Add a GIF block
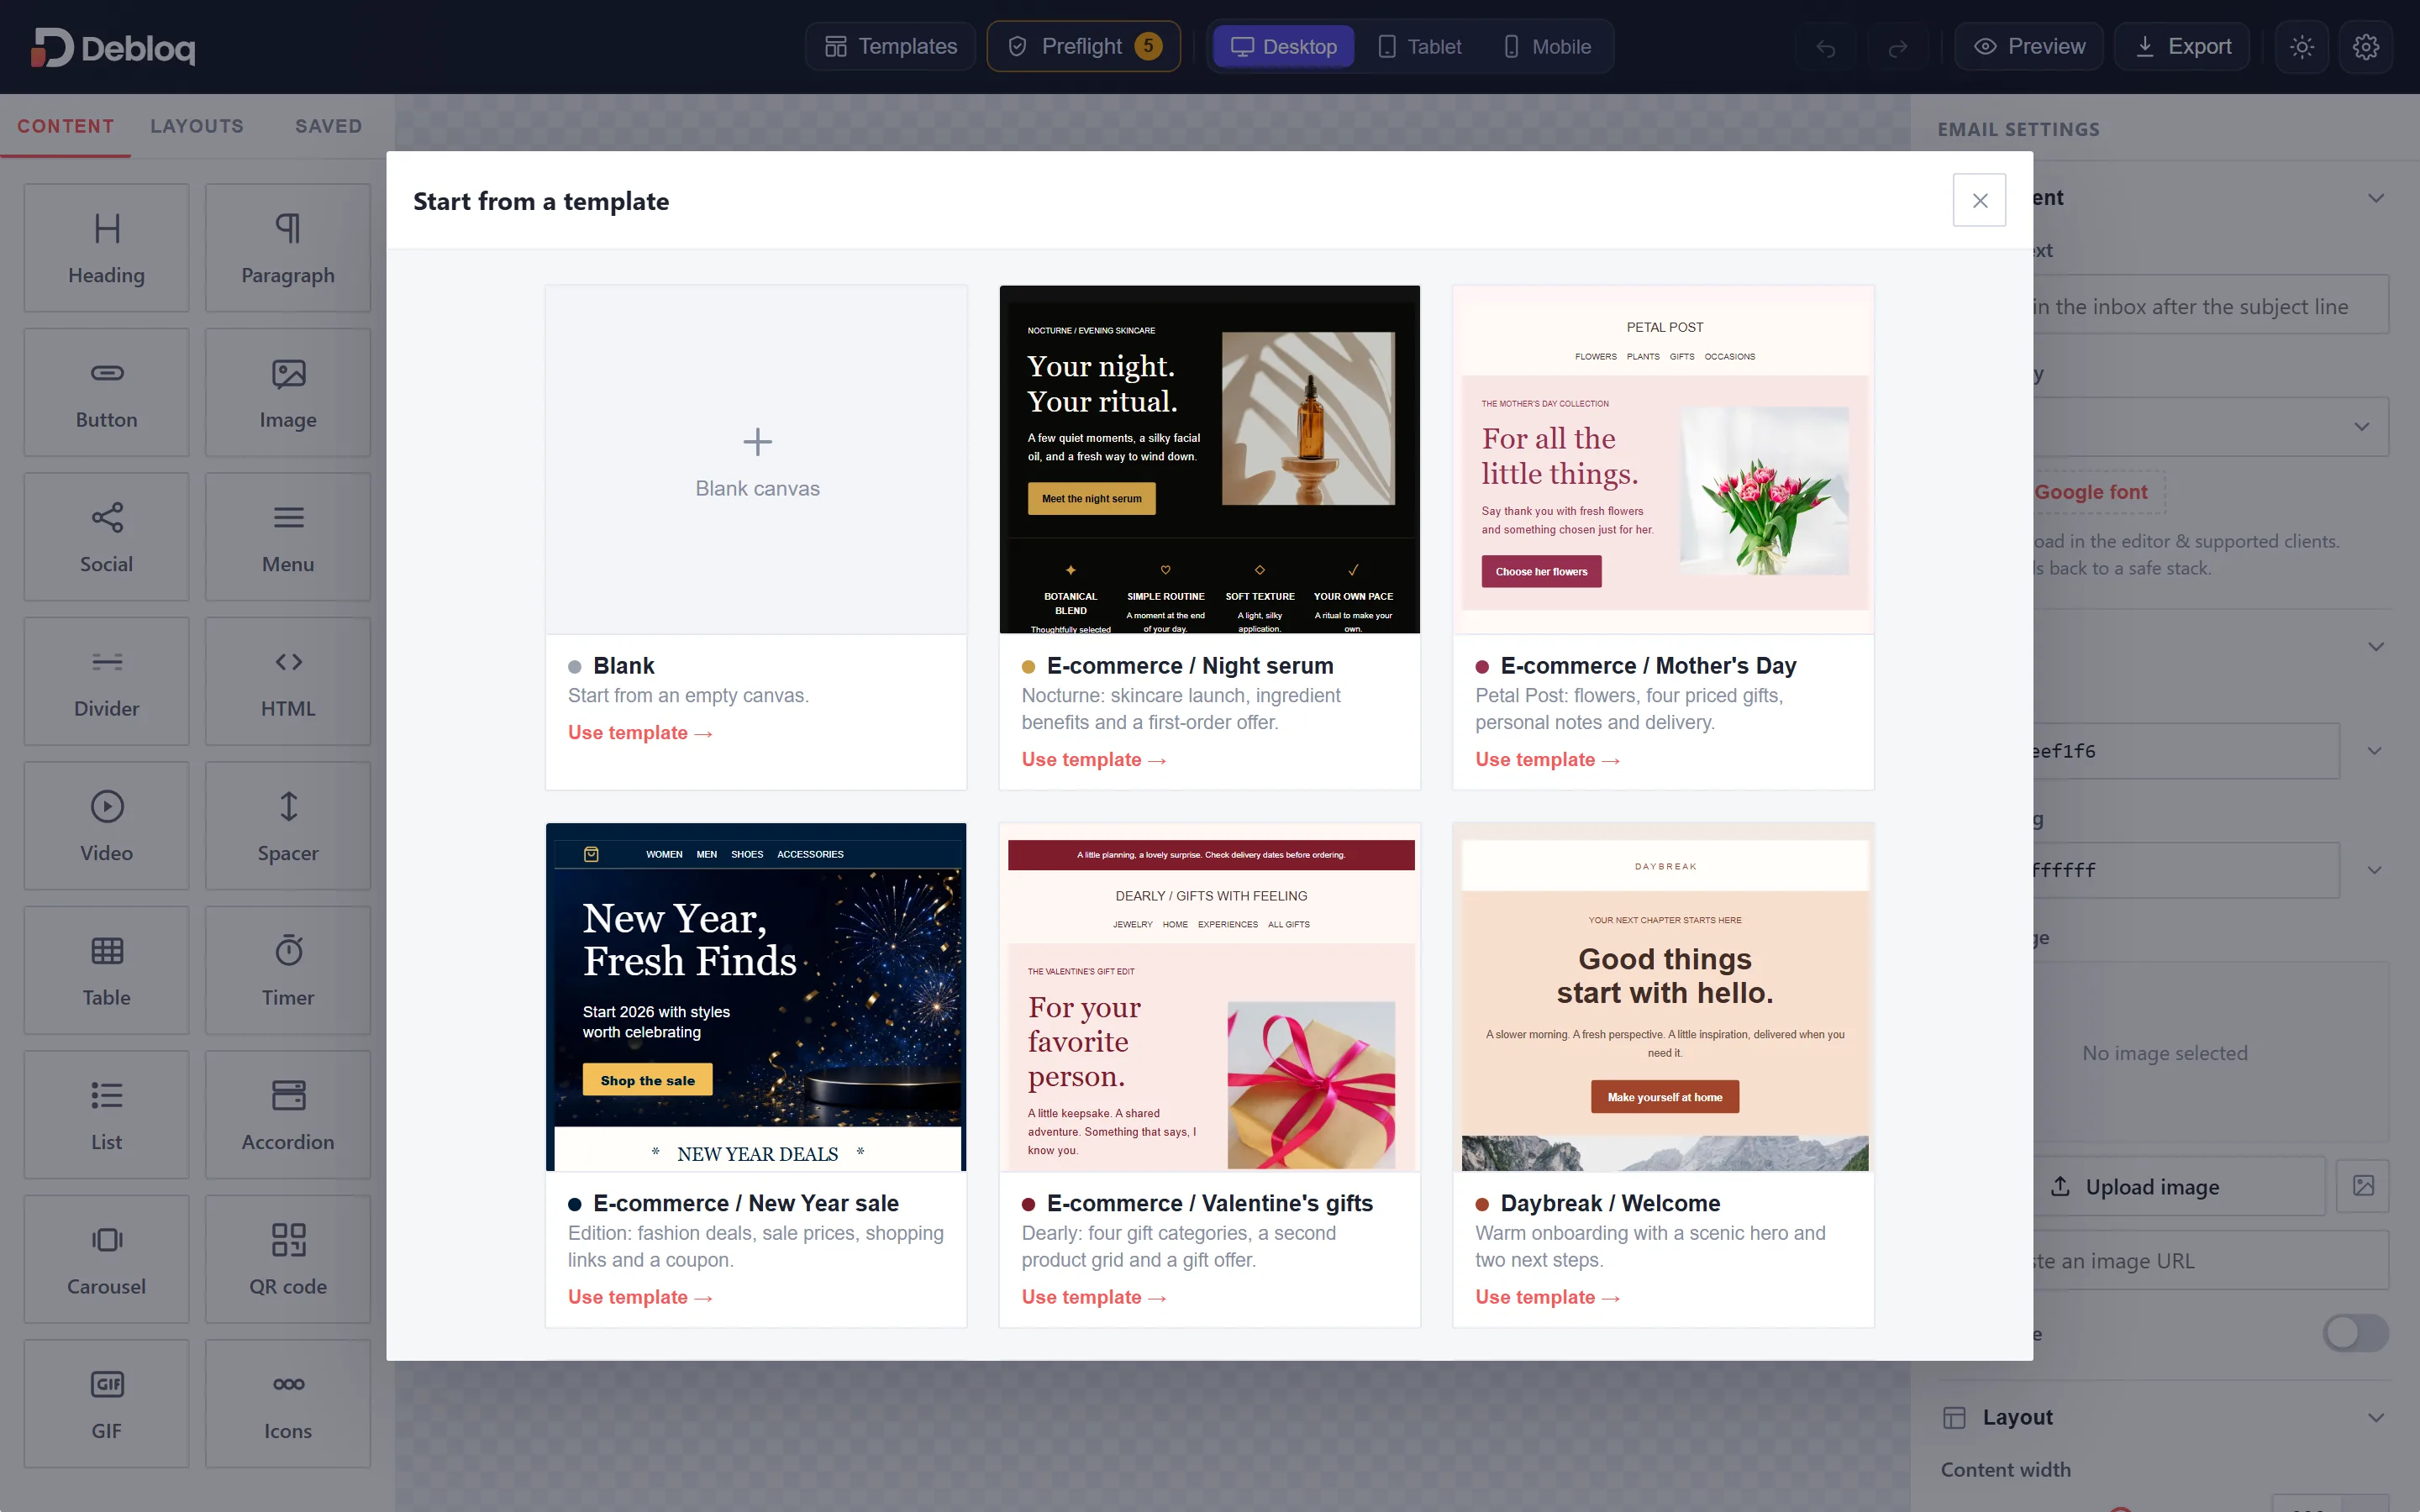This screenshot has height=1512, width=2420. pos(106,1403)
